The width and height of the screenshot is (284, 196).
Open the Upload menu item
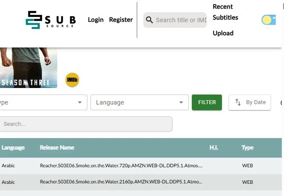click(223, 33)
